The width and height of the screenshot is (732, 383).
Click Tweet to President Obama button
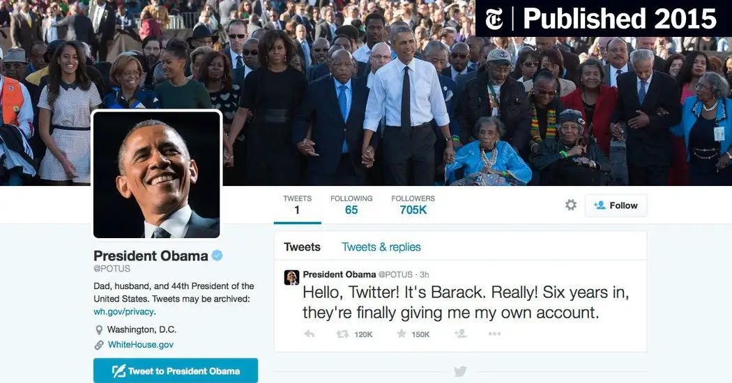click(x=176, y=371)
